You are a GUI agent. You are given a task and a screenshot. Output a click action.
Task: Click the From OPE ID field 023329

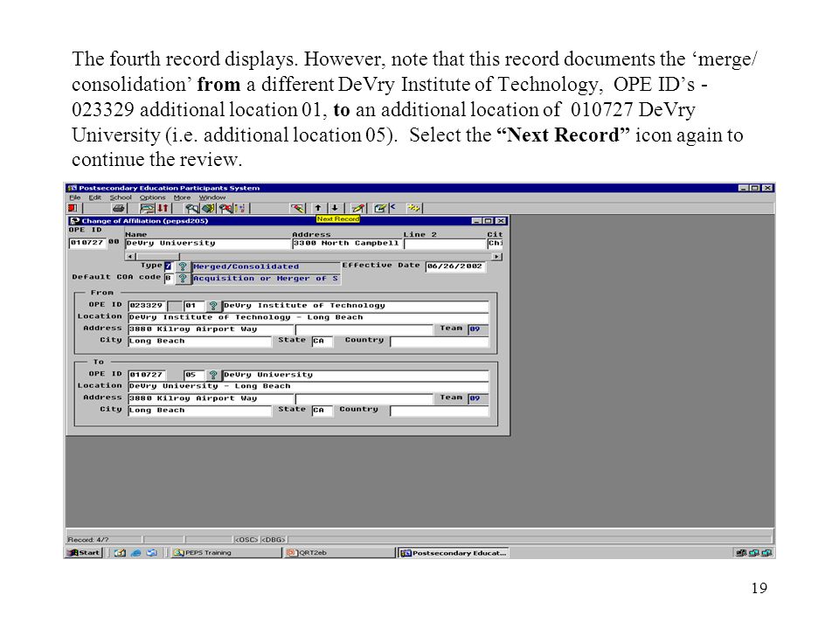click(x=147, y=306)
